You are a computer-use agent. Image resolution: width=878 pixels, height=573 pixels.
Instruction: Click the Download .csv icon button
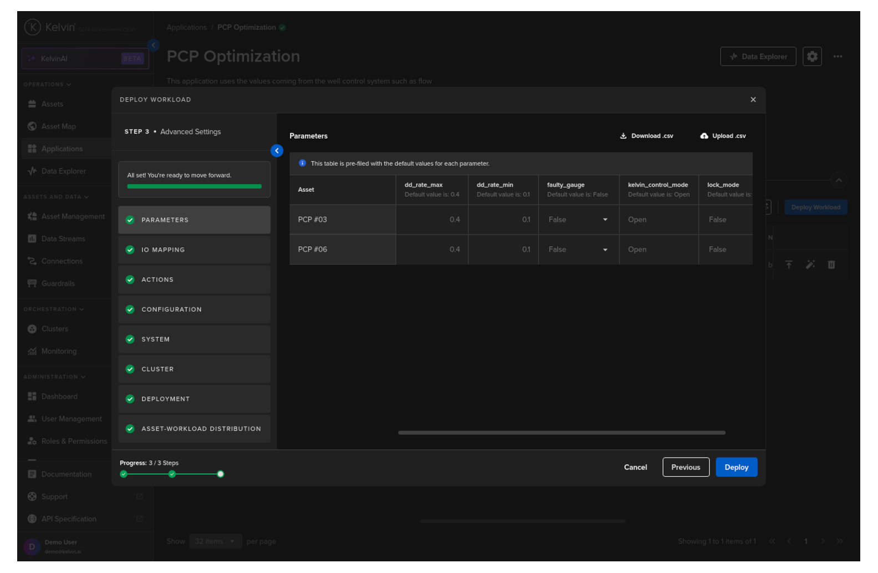tap(623, 136)
